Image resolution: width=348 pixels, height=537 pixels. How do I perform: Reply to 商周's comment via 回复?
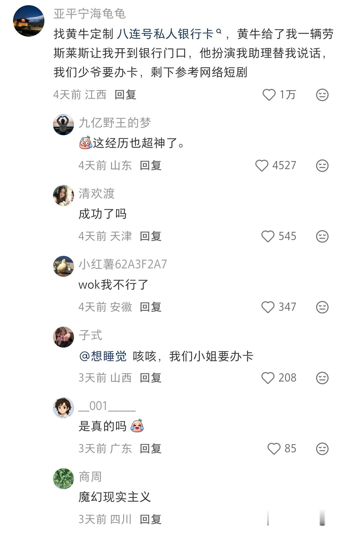point(151,520)
